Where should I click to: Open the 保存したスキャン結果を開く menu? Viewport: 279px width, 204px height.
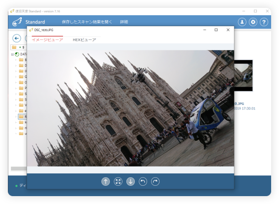point(87,22)
